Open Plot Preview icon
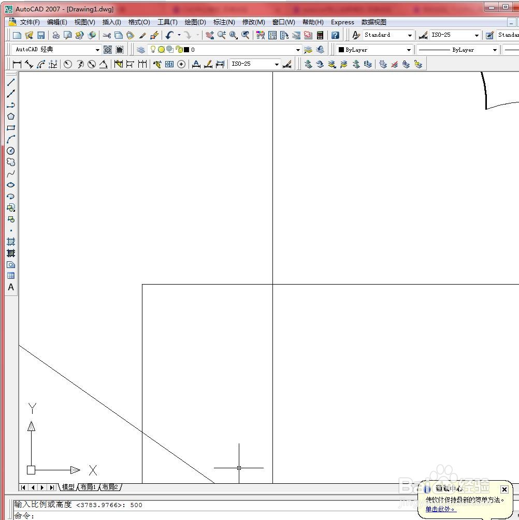This screenshot has width=519, height=520. point(68,35)
